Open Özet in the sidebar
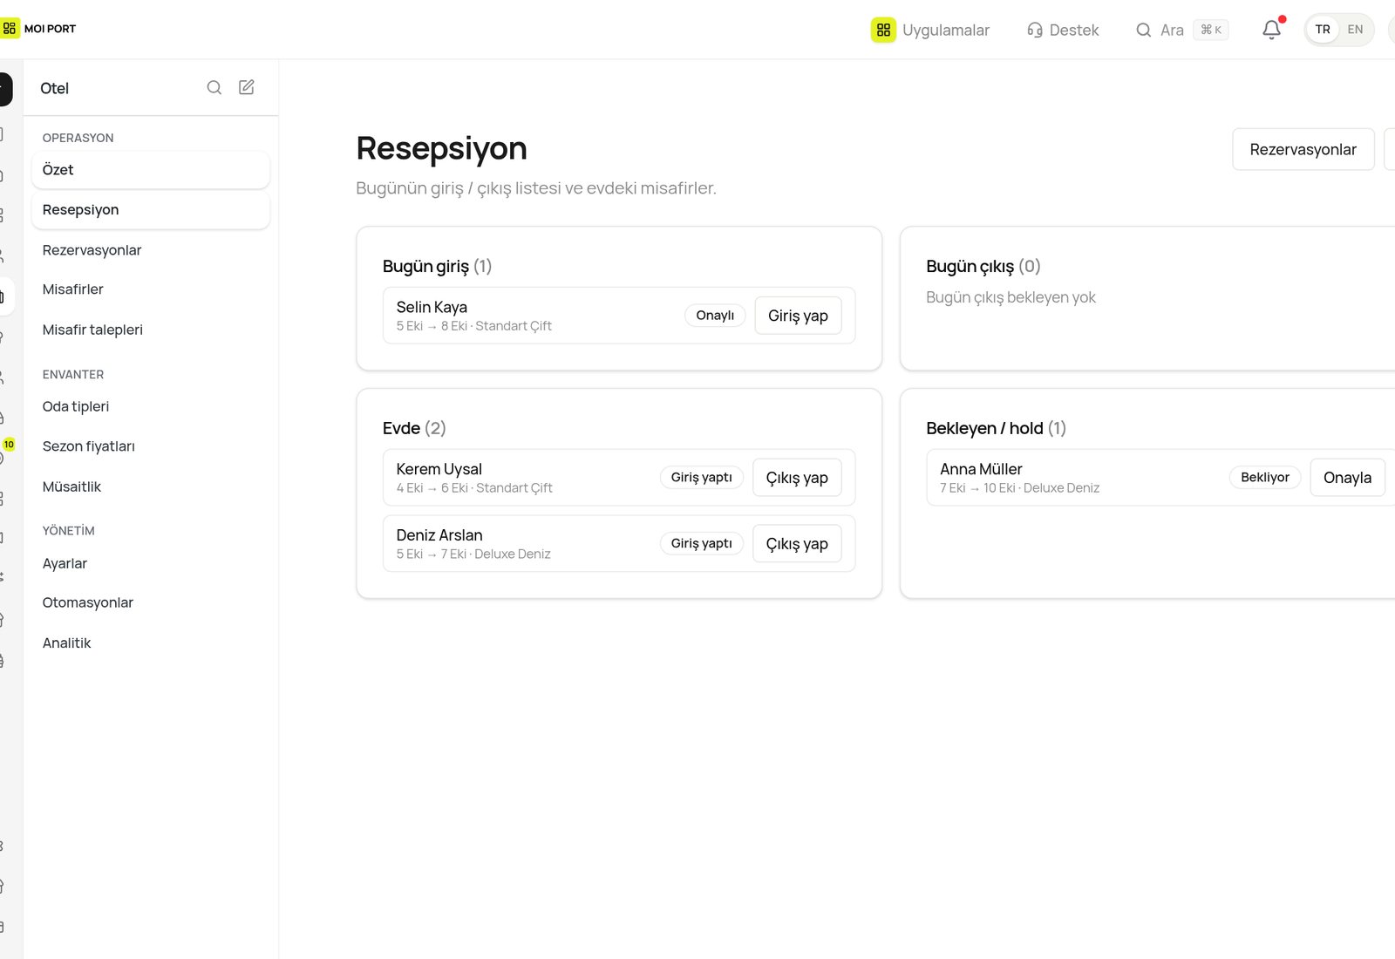This screenshot has width=1395, height=959. tap(151, 170)
